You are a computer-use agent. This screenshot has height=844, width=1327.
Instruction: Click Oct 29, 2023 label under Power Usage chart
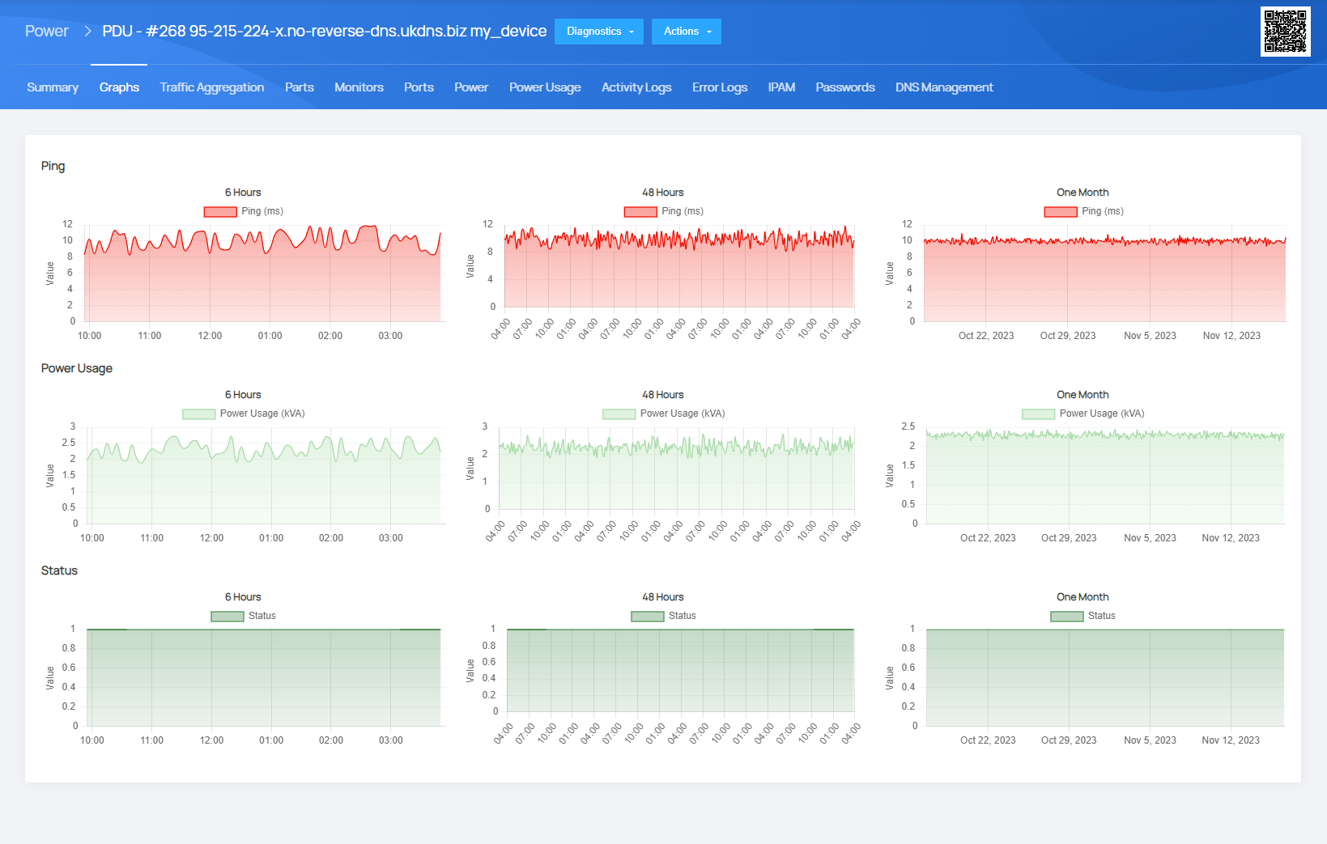tap(1069, 538)
